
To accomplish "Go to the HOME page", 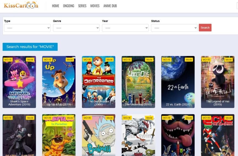I will click(x=56, y=6).
